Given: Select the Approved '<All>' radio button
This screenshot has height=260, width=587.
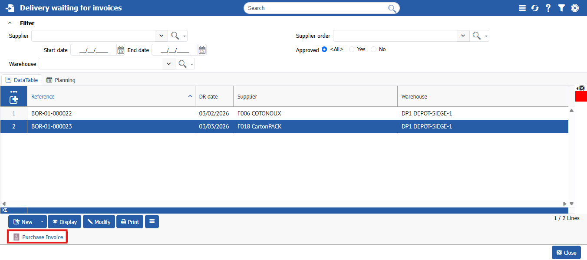Looking at the screenshot, I should (x=324, y=49).
